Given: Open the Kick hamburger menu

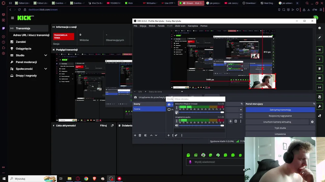Looking at the screenshot, I should pos(12,18).
